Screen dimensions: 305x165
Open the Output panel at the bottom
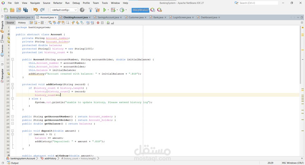pyautogui.click(x=13, y=163)
